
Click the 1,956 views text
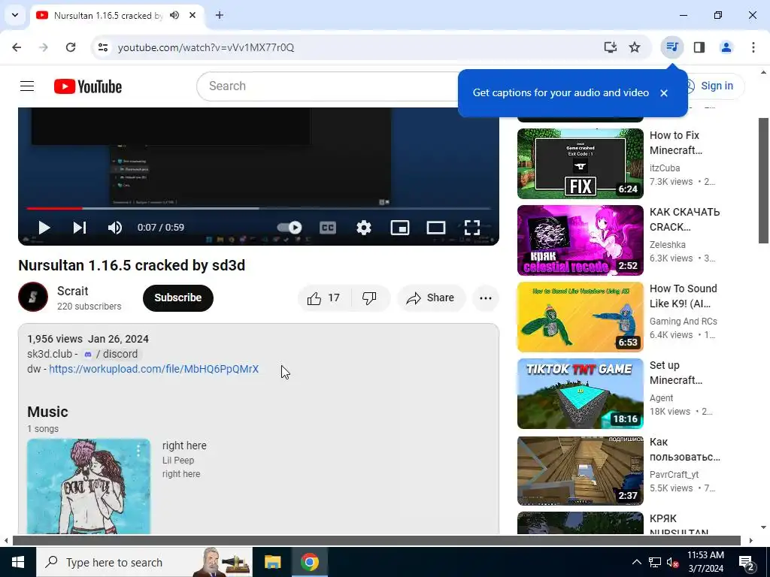click(x=55, y=339)
